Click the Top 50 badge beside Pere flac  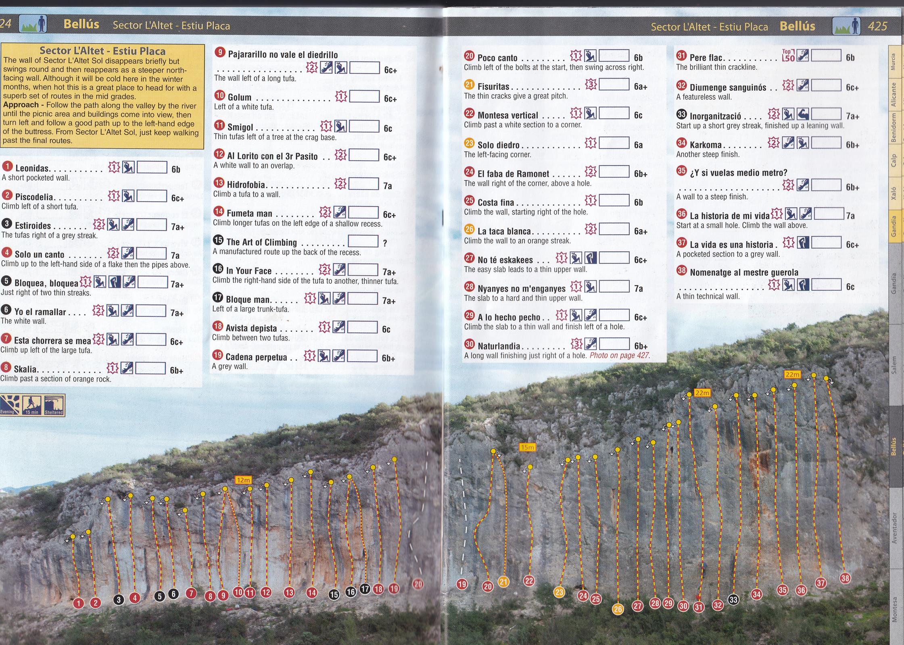coord(788,56)
